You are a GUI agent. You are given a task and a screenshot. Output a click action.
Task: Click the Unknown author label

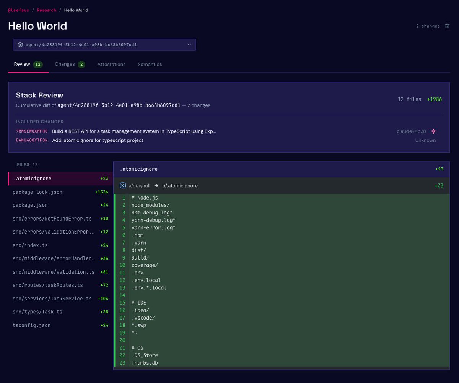point(425,140)
